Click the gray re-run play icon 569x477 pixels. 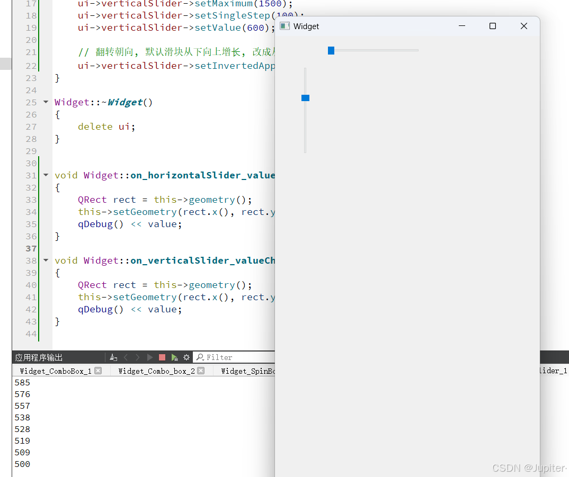150,357
